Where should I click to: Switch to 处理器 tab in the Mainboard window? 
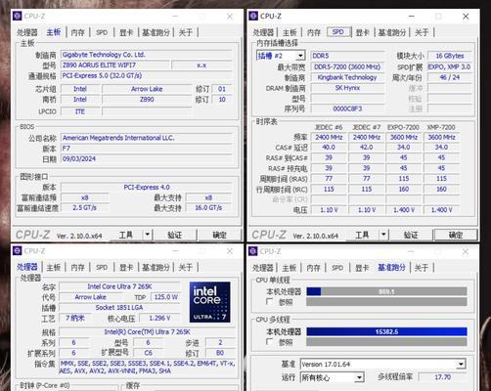[27, 32]
